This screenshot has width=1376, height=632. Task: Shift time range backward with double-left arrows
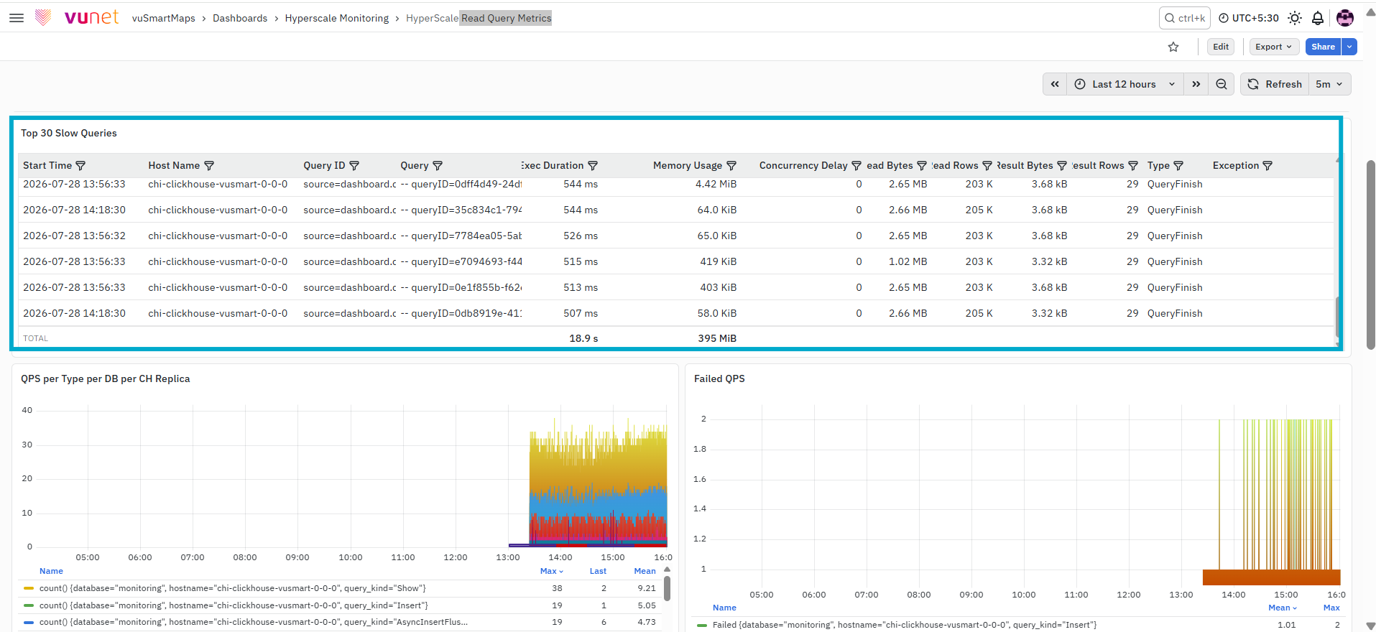[x=1055, y=84]
